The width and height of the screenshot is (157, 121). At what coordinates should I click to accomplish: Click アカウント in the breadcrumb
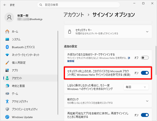(74, 15)
